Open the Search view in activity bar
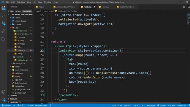Image resolution: width=190 pixels, height=107 pixels. (x=3, y=15)
